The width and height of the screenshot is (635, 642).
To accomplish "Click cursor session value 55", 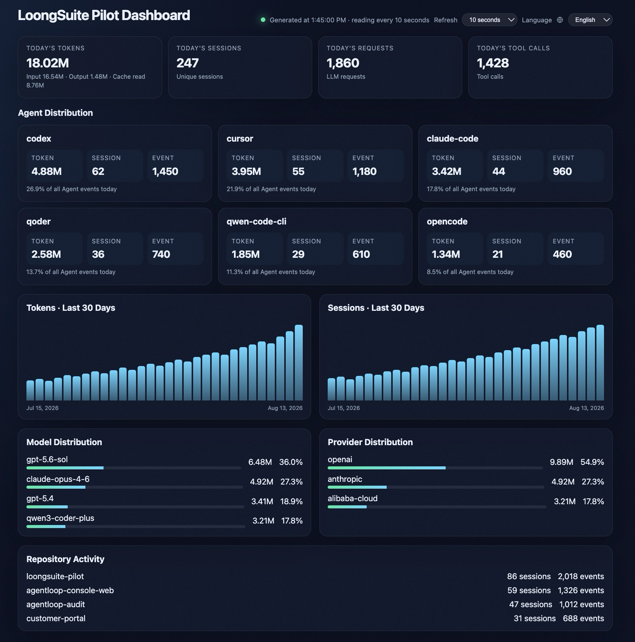I will coord(298,171).
